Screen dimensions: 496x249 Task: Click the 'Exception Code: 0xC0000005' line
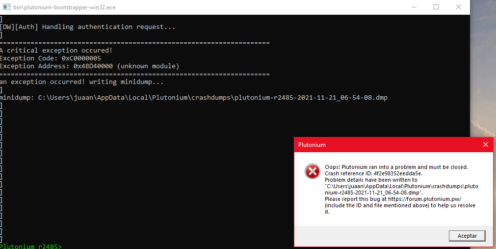(x=51, y=58)
